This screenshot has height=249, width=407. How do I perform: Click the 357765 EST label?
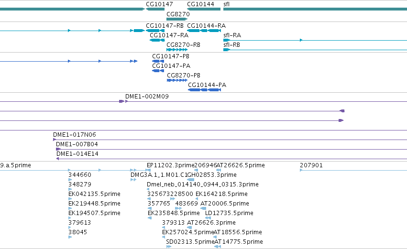(159, 204)
